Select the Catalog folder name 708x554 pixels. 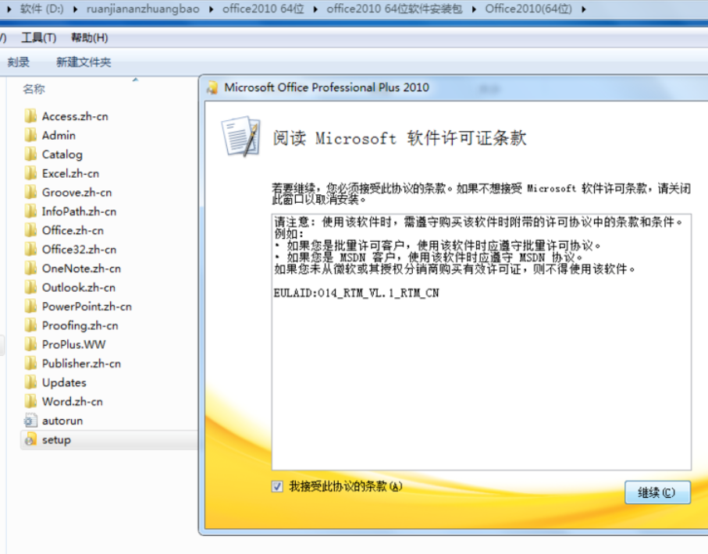[62, 154]
